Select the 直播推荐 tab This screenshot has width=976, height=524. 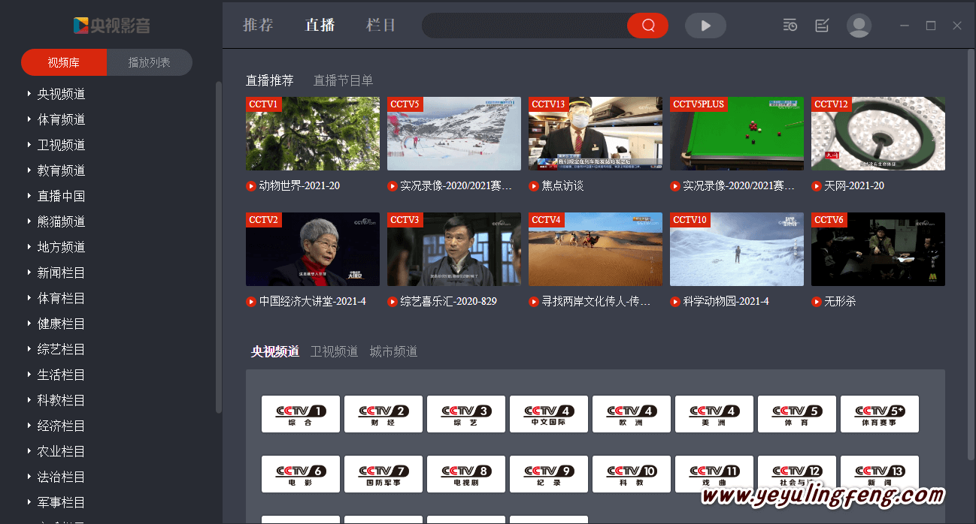click(269, 80)
